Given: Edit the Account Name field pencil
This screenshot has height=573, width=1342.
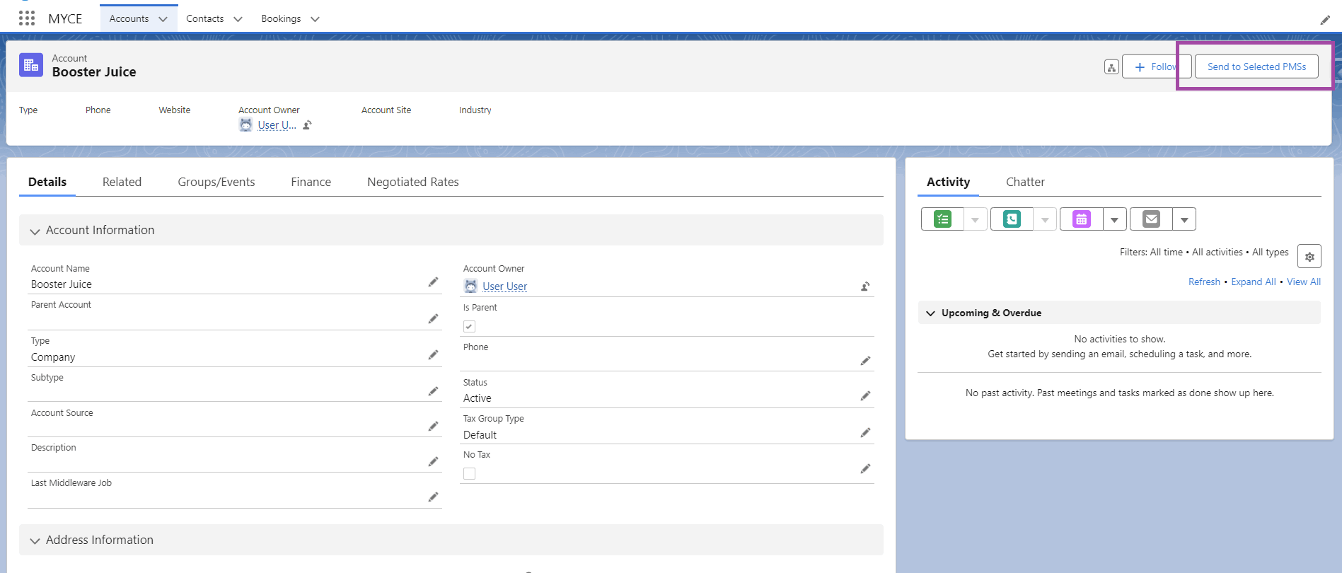Looking at the screenshot, I should click(x=433, y=282).
